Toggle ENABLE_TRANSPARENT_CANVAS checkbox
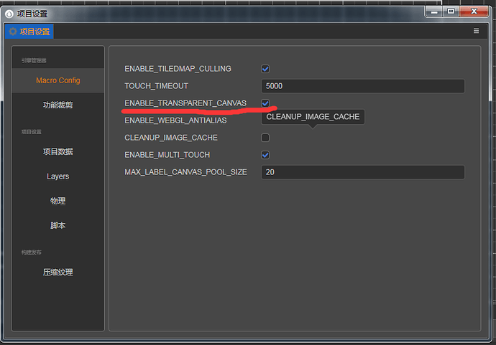The image size is (496, 345). [x=265, y=103]
